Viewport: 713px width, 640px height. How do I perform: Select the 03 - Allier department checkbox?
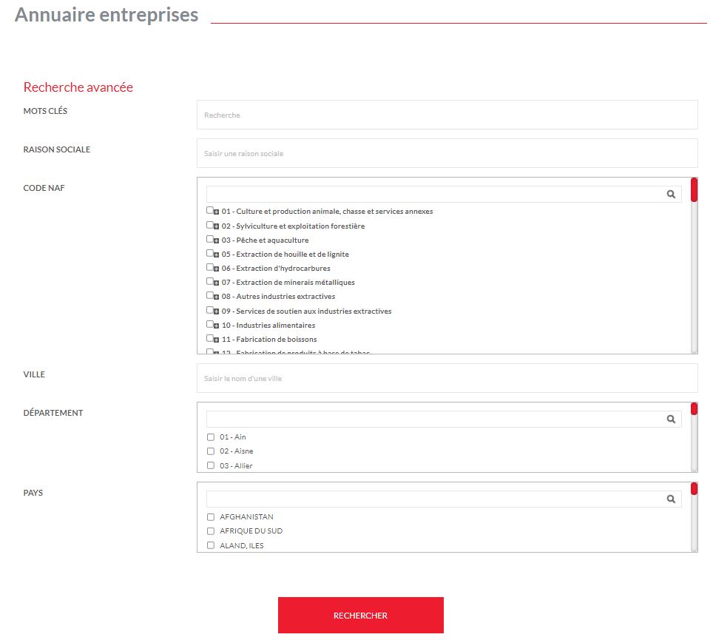tap(211, 466)
